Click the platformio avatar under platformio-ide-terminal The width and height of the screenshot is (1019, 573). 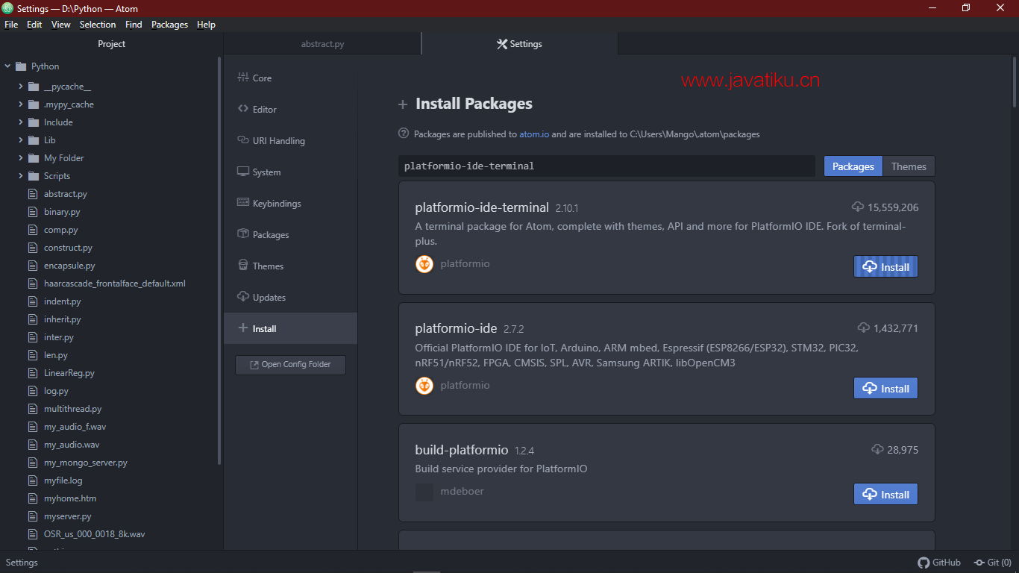pos(424,264)
